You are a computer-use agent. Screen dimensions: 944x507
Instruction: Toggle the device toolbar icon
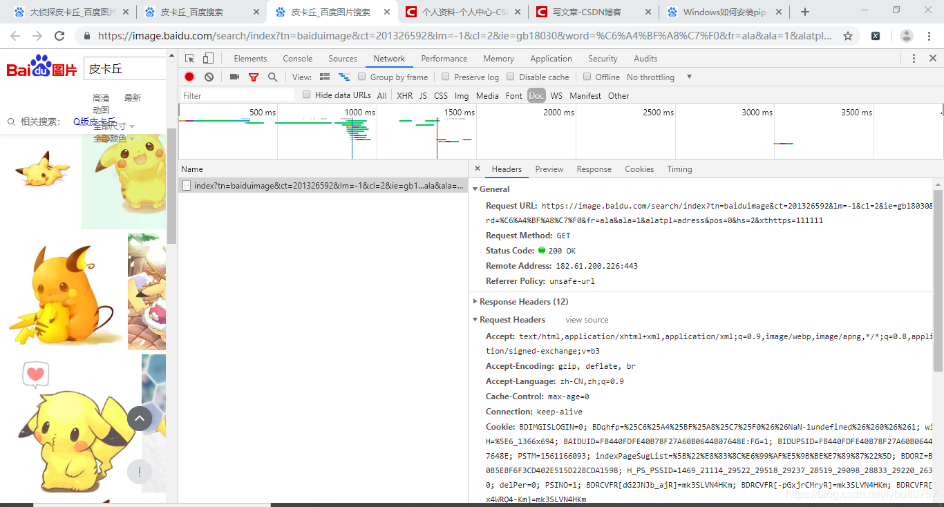[208, 59]
